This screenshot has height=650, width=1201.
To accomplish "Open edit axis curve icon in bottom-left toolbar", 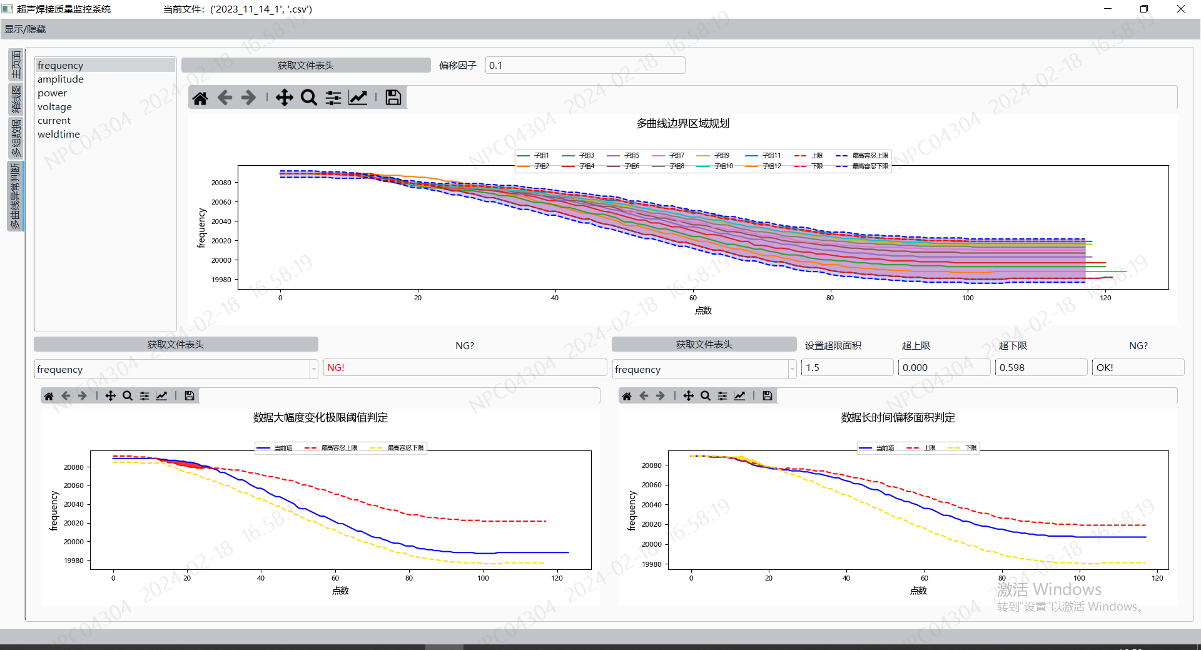I will coord(161,395).
